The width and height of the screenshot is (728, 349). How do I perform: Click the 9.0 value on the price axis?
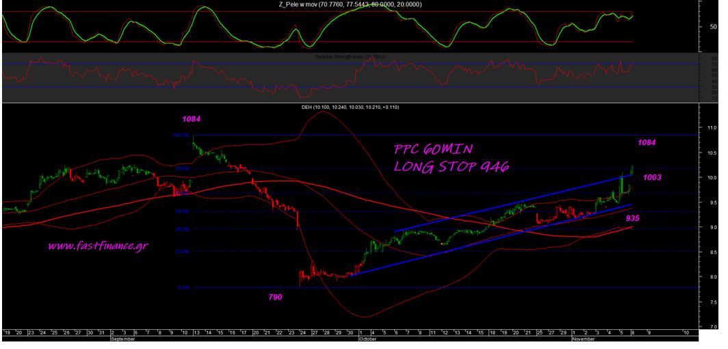pyautogui.click(x=712, y=227)
